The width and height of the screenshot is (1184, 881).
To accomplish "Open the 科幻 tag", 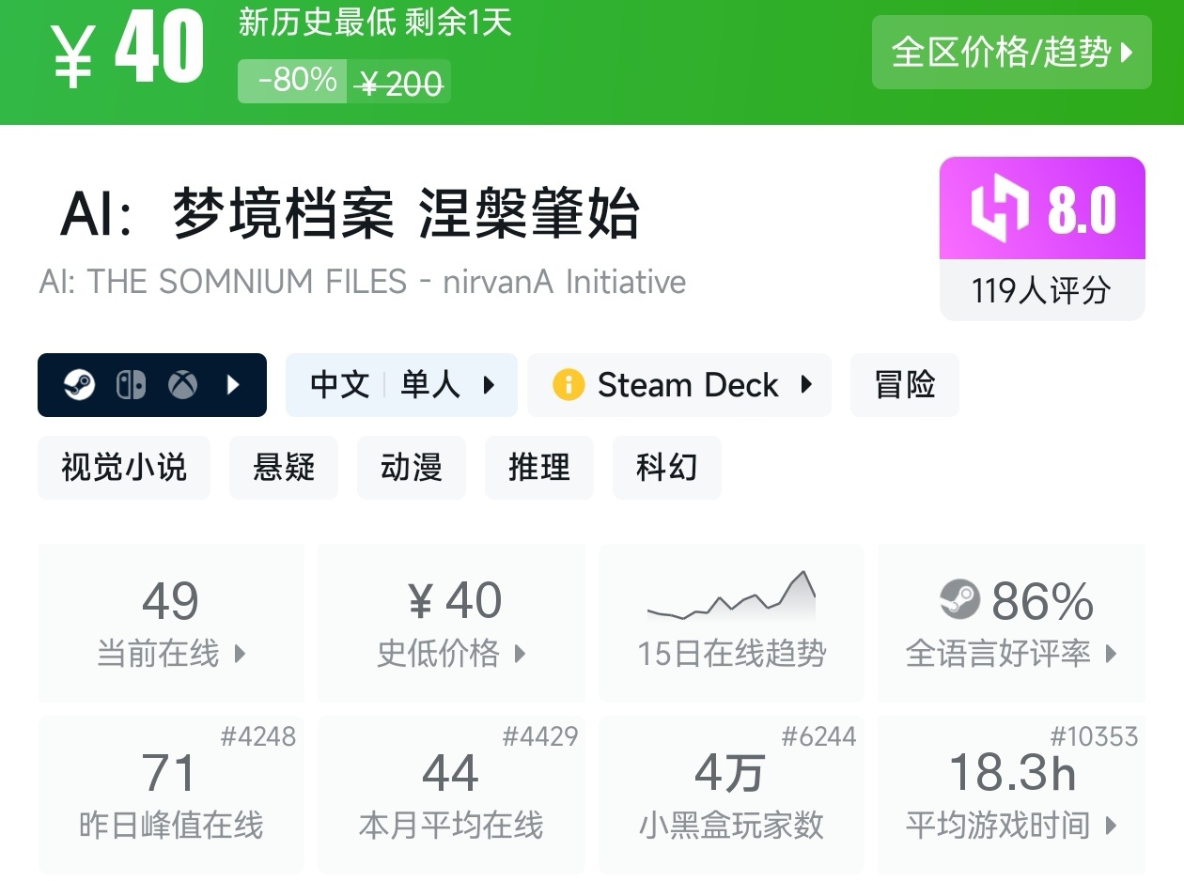I will (x=666, y=467).
